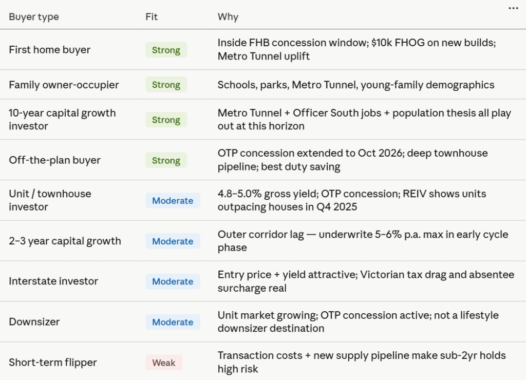The image size is (526, 380).
Task: Open the three-dot more options menu
Action: pyautogui.click(x=513, y=8)
